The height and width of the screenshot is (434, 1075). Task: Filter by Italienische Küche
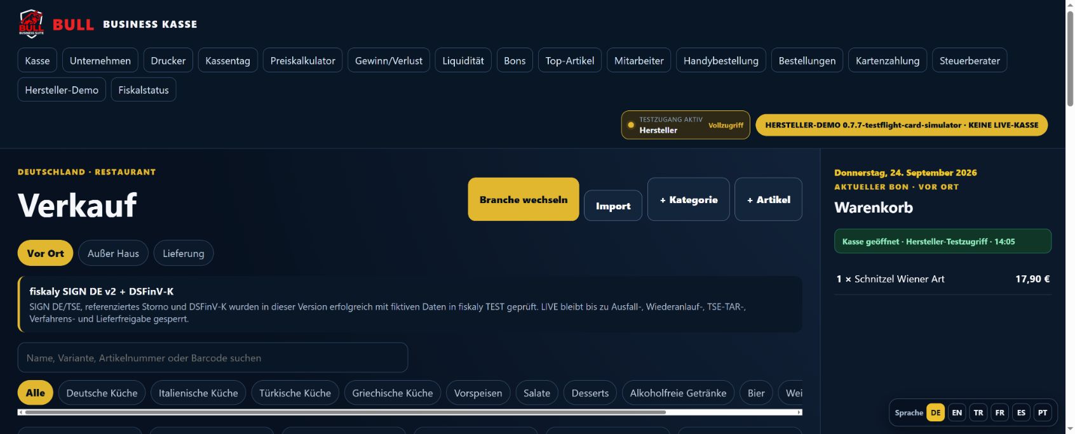tap(198, 393)
